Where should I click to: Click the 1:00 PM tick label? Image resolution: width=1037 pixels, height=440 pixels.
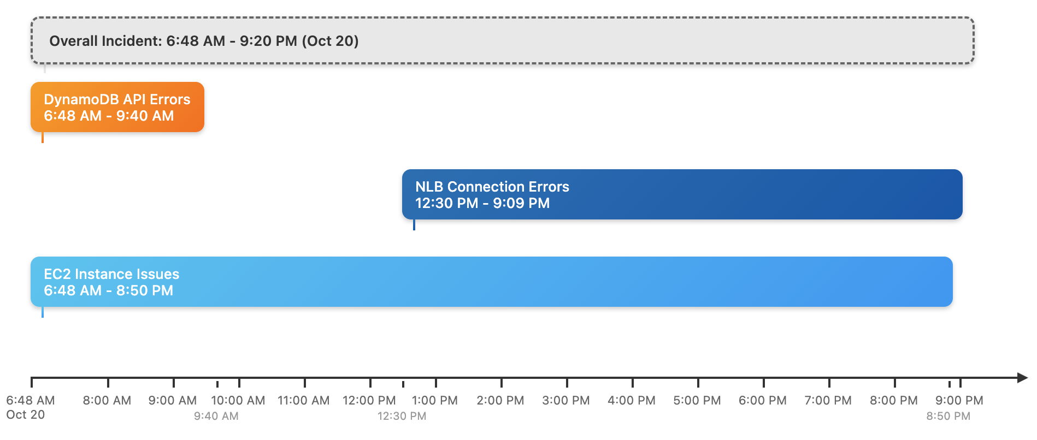click(x=435, y=401)
